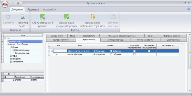Set Разрешен for Некласифициран row

click(94, 54)
